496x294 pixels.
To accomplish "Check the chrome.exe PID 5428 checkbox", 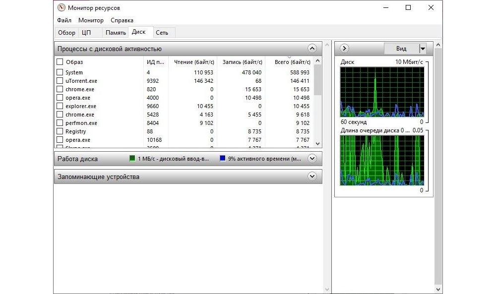I will [60, 115].
